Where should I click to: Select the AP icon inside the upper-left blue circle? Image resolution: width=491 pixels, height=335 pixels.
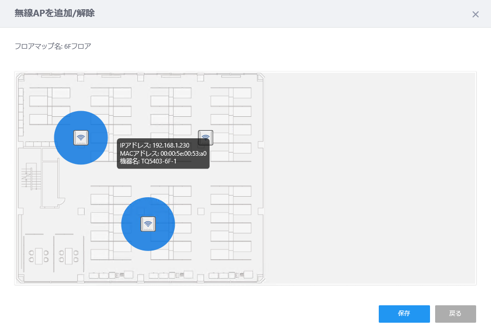[81, 138]
